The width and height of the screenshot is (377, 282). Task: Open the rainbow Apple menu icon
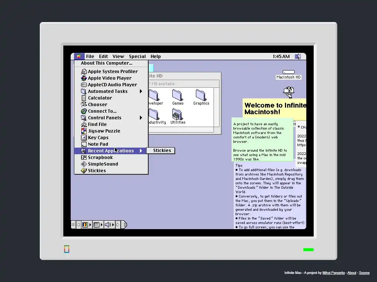click(x=79, y=56)
